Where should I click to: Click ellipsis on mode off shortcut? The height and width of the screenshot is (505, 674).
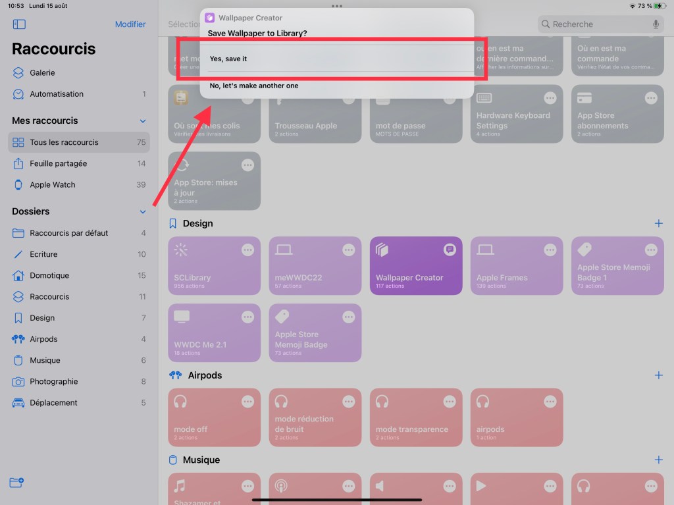coord(247,402)
